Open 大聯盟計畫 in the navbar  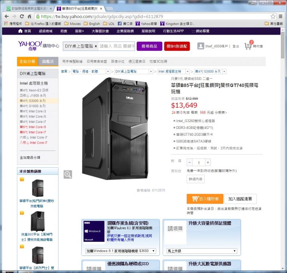[100, 31]
